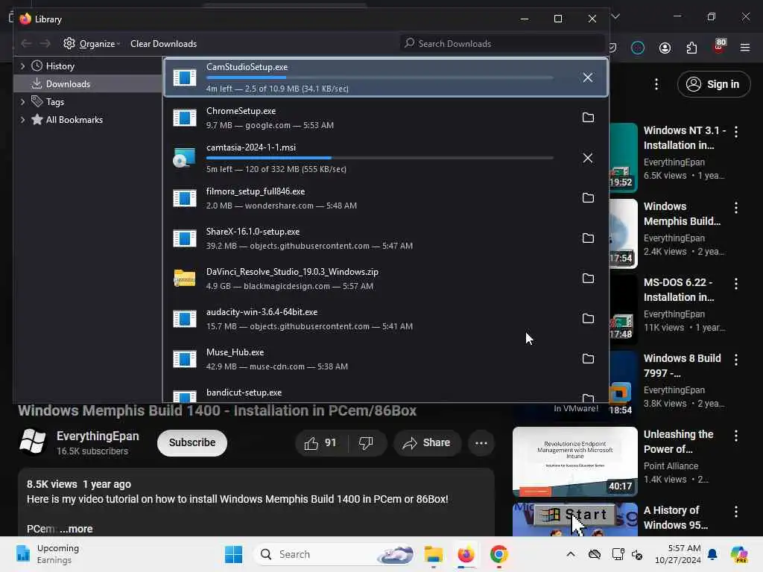Screen dimensions: 763x572
Task: Open more actions for the video
Action: tap(481, 442)
